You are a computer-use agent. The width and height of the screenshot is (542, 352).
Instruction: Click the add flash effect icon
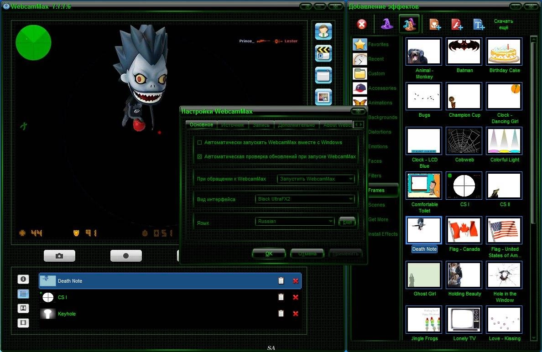(457, 24)
